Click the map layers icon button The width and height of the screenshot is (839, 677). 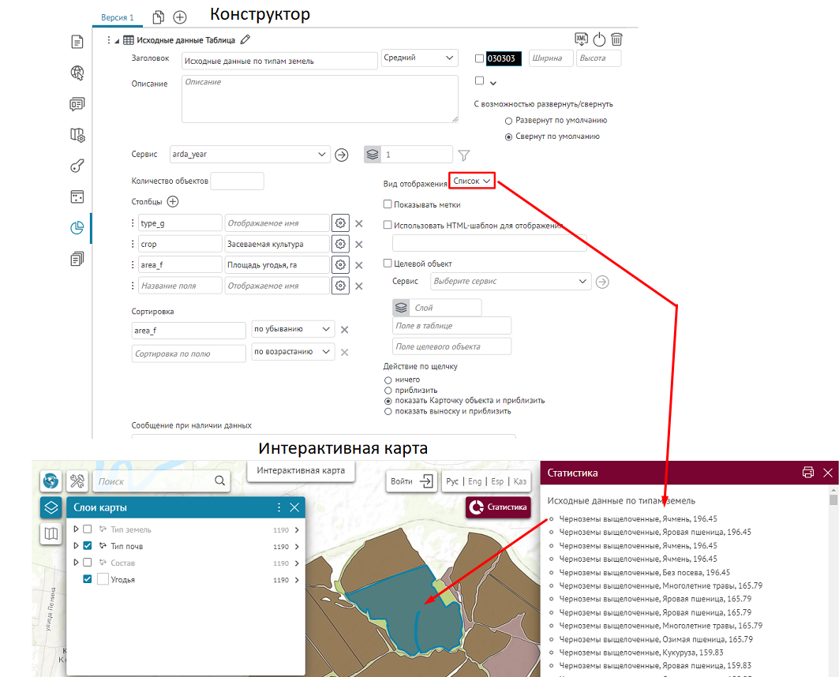(51, 507)
